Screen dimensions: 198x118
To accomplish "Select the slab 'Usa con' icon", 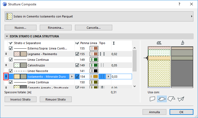I will tap(162, 99).
